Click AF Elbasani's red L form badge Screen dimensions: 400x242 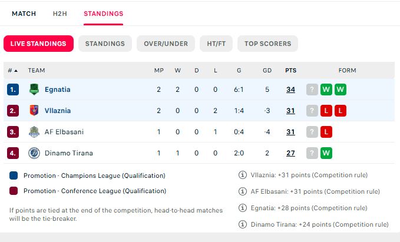point(326,132)
